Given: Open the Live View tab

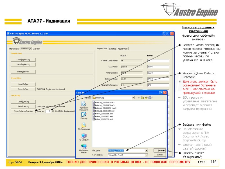Looking at the screenshot, I should click(x=37, y=49).
